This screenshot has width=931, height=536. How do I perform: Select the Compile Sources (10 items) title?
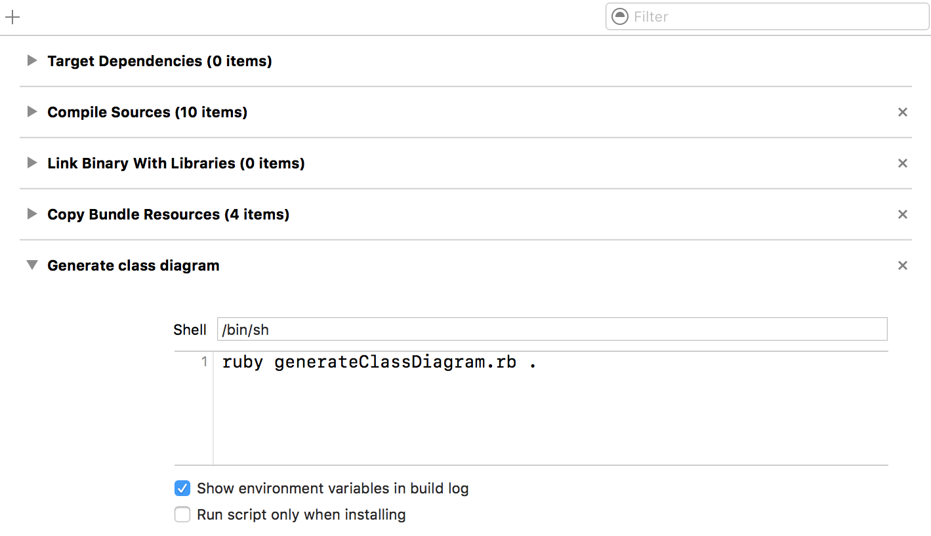coord(147,113)
